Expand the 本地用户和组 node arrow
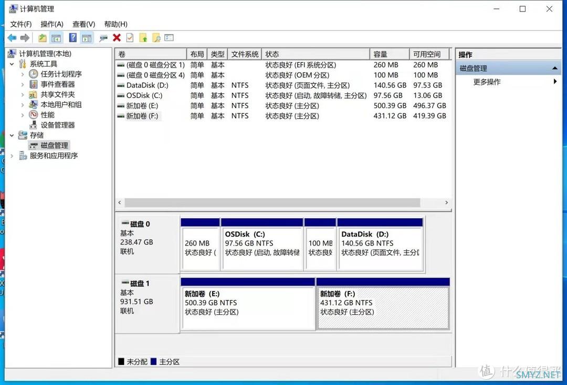The height and width of the screenshot is (385, 567). [23, 105]
